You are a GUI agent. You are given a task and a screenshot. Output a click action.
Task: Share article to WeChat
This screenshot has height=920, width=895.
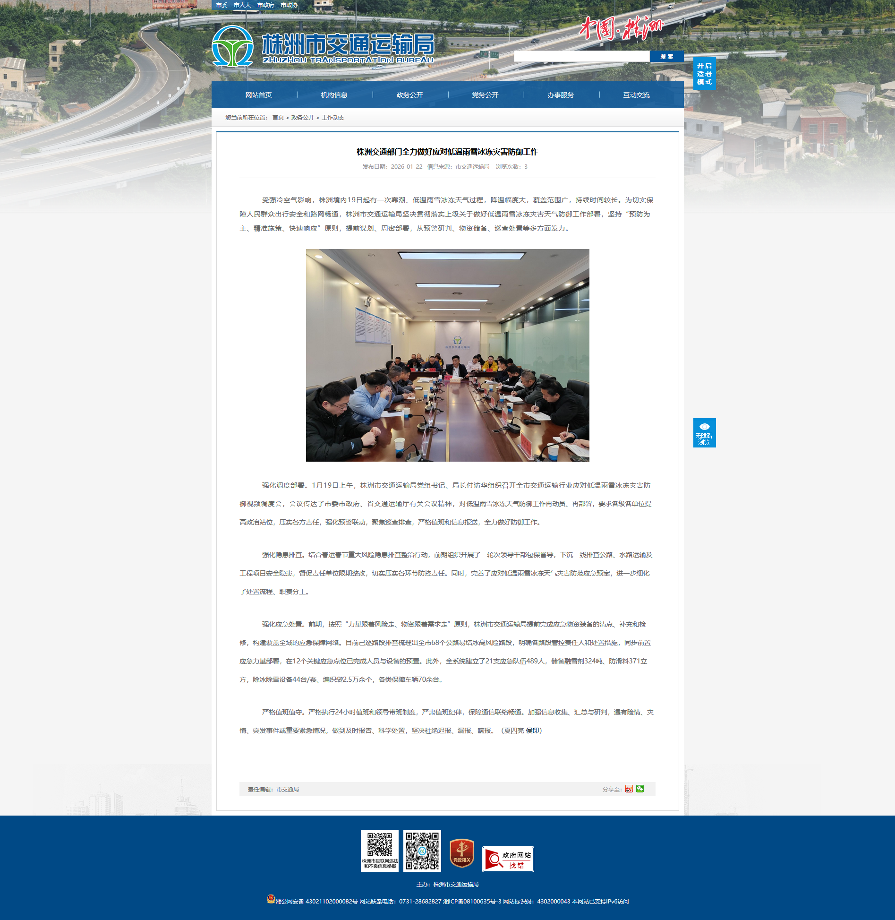tap(640, 789)
